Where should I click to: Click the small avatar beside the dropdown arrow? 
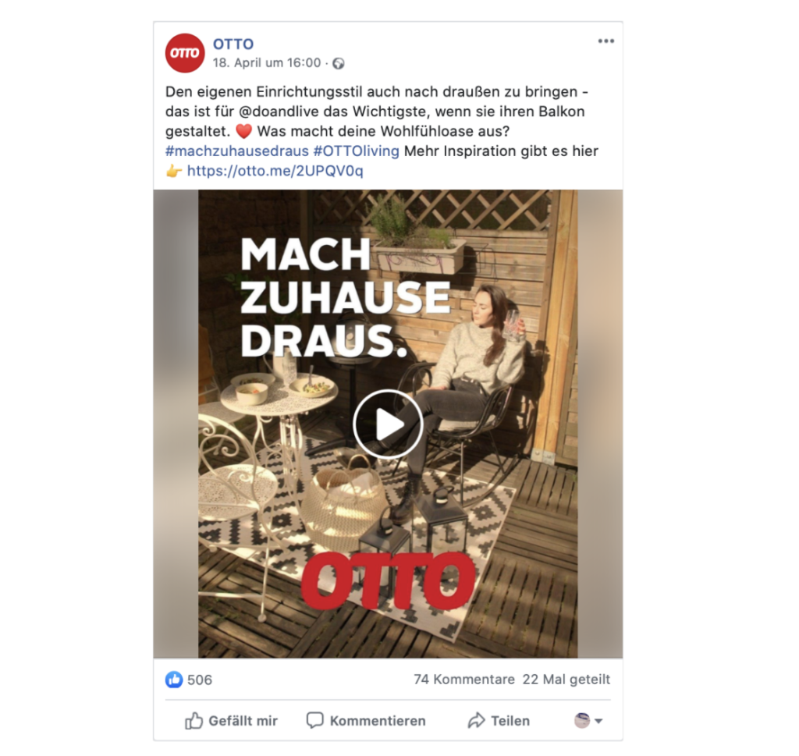tap(582, 721)
